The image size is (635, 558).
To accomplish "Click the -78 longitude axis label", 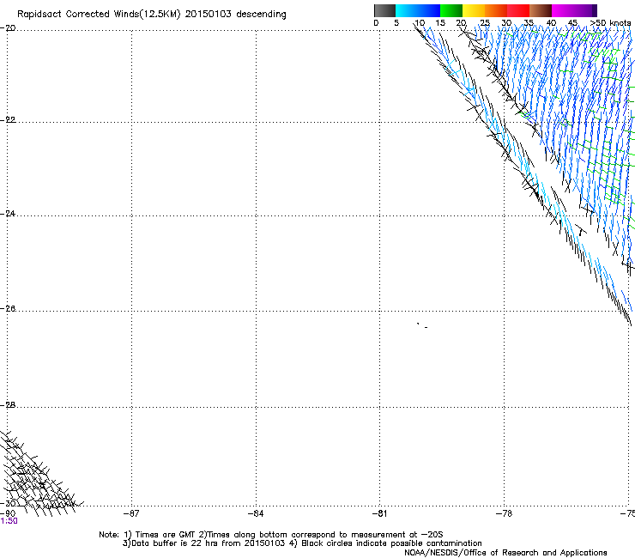I will tap(504, 513).
